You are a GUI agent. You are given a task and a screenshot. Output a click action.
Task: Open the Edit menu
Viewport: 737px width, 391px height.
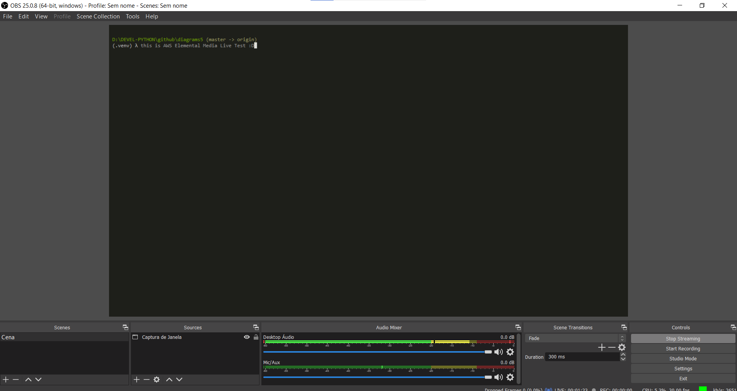[x=24, y=16]
